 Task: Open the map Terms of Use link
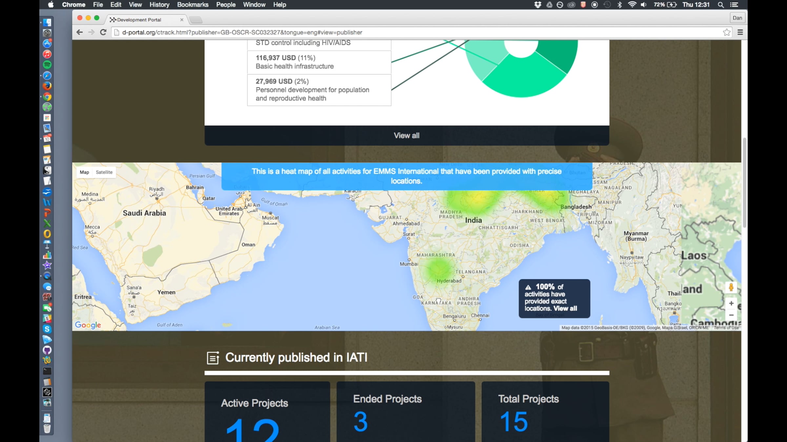(x=726, y=327)
